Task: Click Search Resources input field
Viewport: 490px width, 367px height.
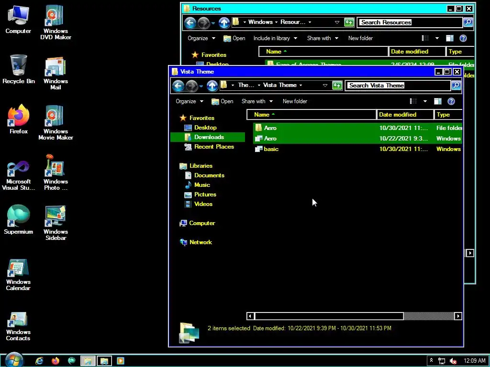Action: pyautogui.click(x=410, y=22)
